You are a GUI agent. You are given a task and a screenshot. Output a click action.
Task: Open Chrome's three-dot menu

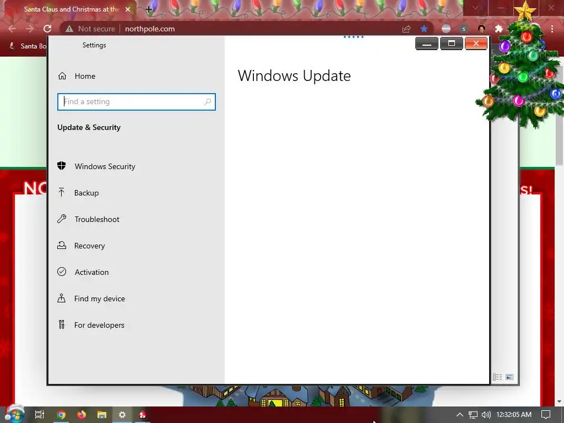coord(552,29)
